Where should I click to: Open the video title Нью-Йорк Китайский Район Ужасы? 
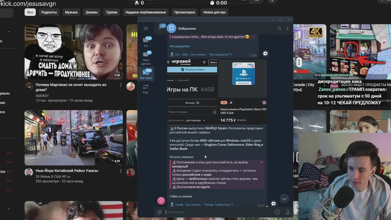[67, 170]
